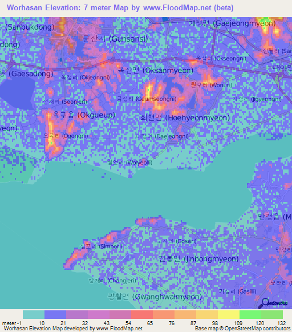Click the Gaesadong map label
Screen dimensions: 292x332
pos(26,74)
